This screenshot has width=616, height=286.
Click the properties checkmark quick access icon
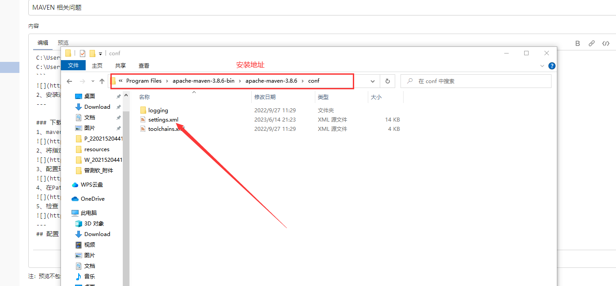click(x=83, y=53)
